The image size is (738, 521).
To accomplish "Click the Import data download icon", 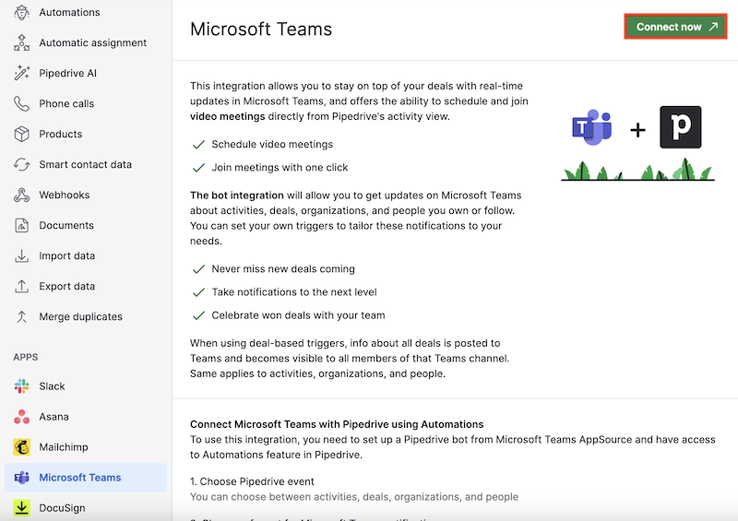I will [21, 255].
